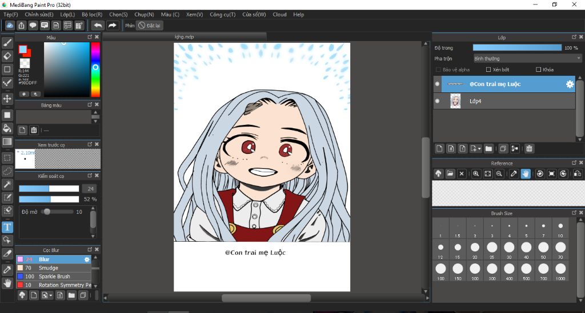Undock the Brush Size panel
This screenshot has width=585, height=313.
coord(574,213)
